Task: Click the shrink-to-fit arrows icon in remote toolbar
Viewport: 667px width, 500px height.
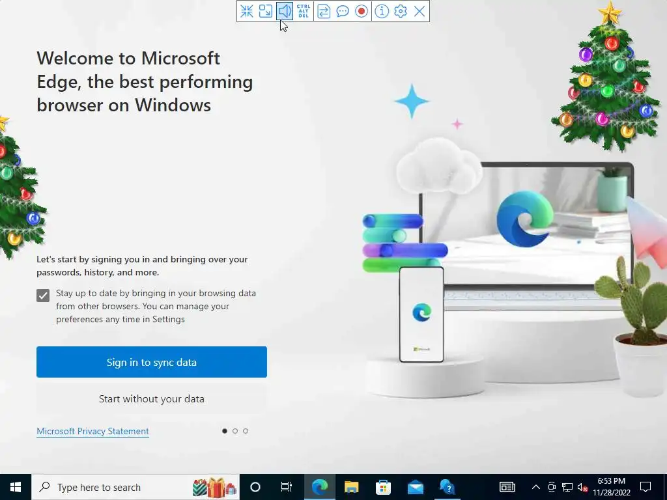Action: tap(247, 11)
